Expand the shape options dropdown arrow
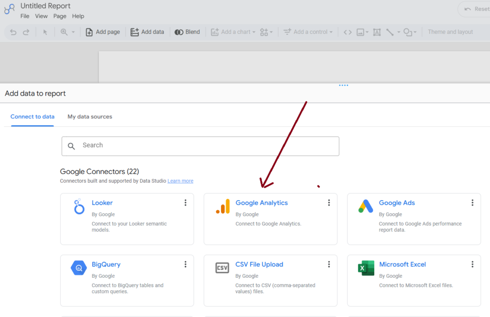 click(x=415, y=32)
